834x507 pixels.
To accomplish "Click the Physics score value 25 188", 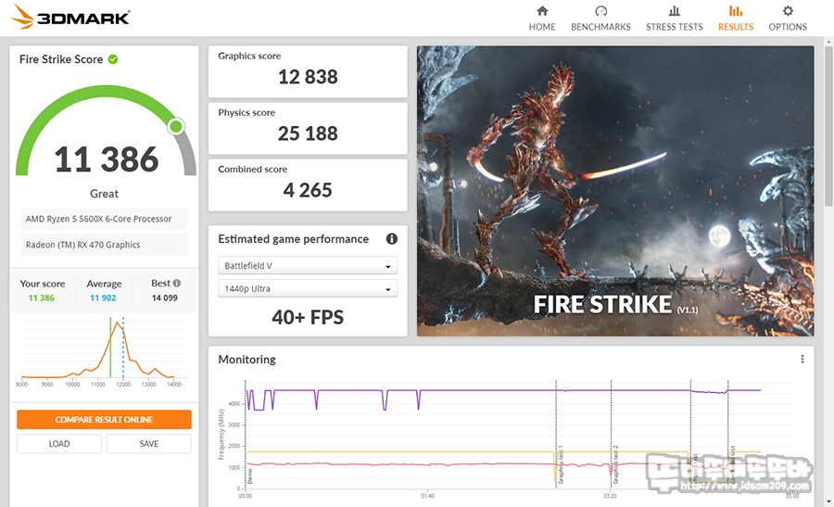I will point(308,133).
